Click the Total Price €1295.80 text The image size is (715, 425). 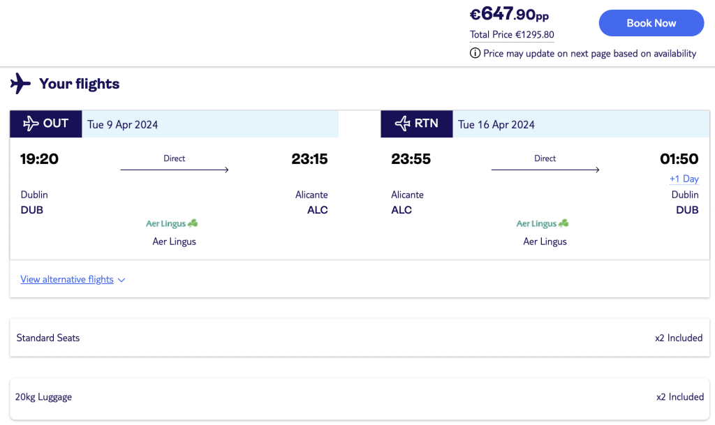pyautogui.click(x=512, y=34)
